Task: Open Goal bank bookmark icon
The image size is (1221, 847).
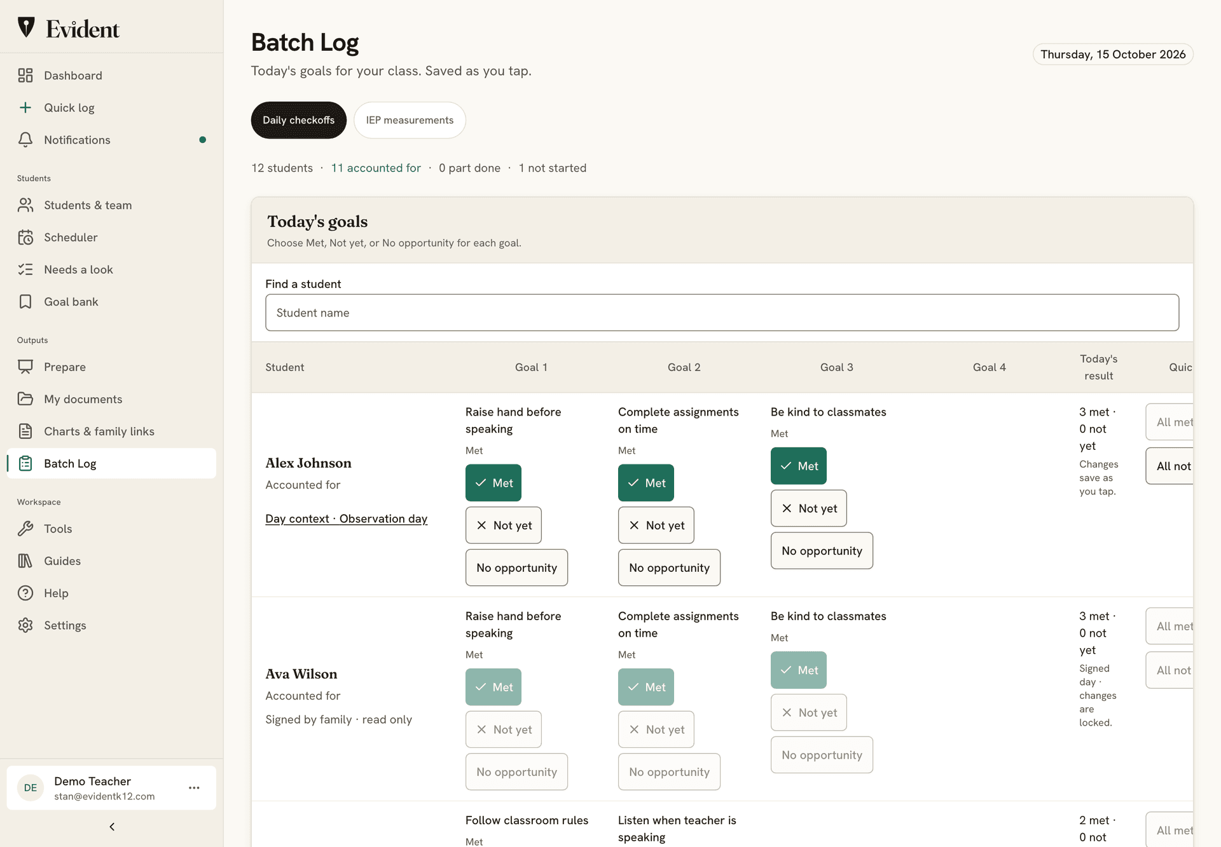Action: click(x=25, y=302)
